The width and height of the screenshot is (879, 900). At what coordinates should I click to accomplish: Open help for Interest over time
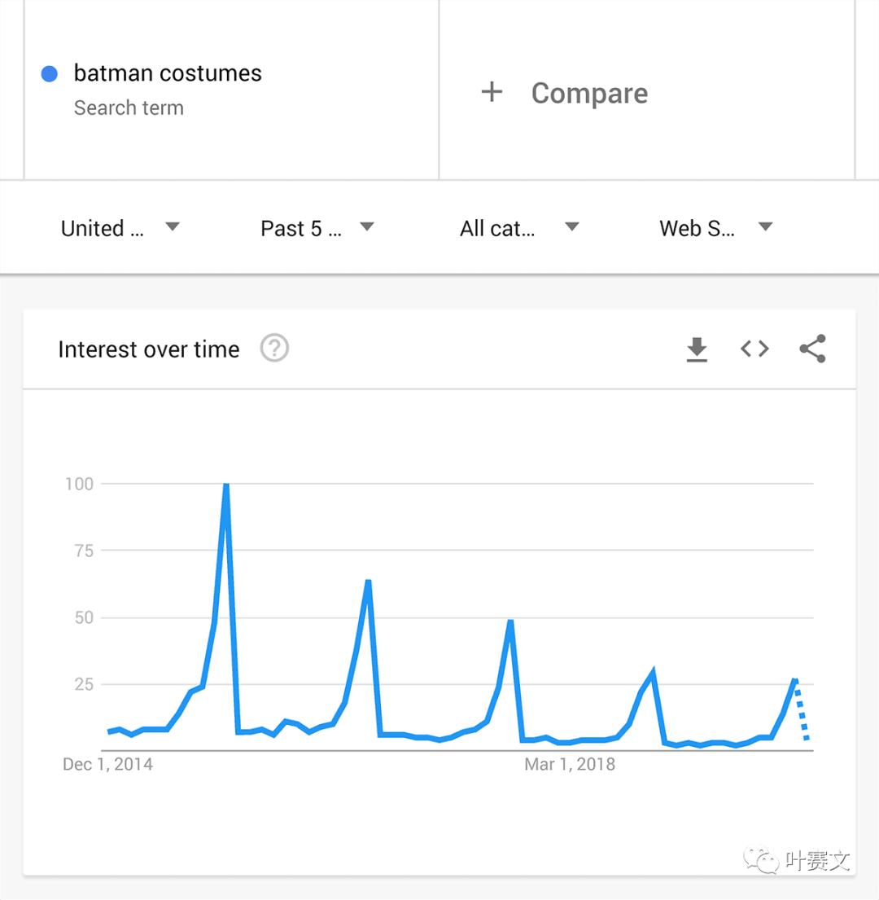coord(274,348)
